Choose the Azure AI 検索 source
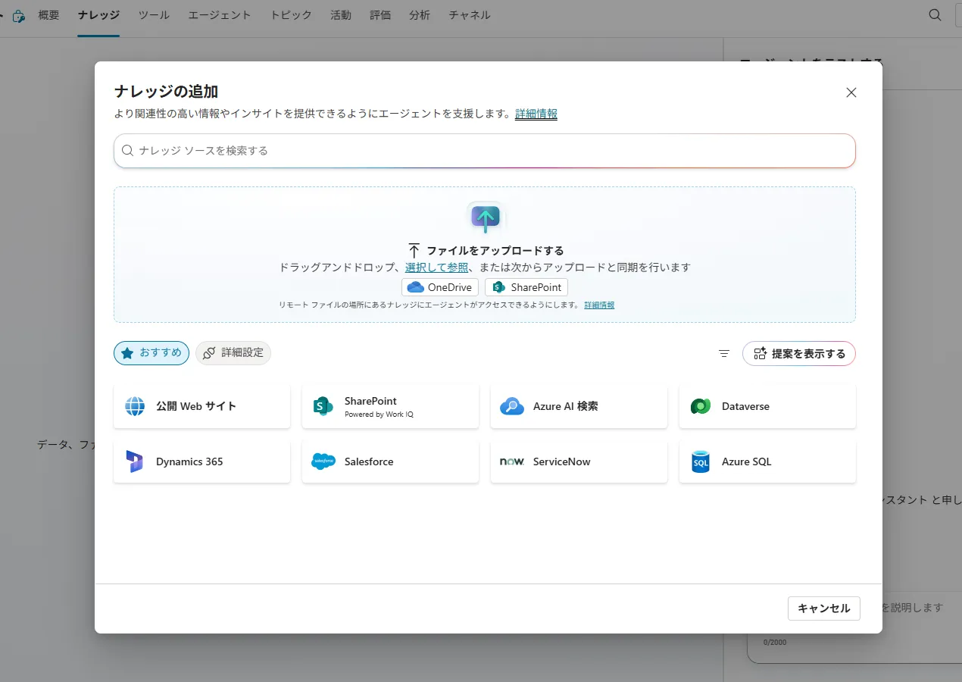This screenshot has width=962, height=682. point(579,406)
